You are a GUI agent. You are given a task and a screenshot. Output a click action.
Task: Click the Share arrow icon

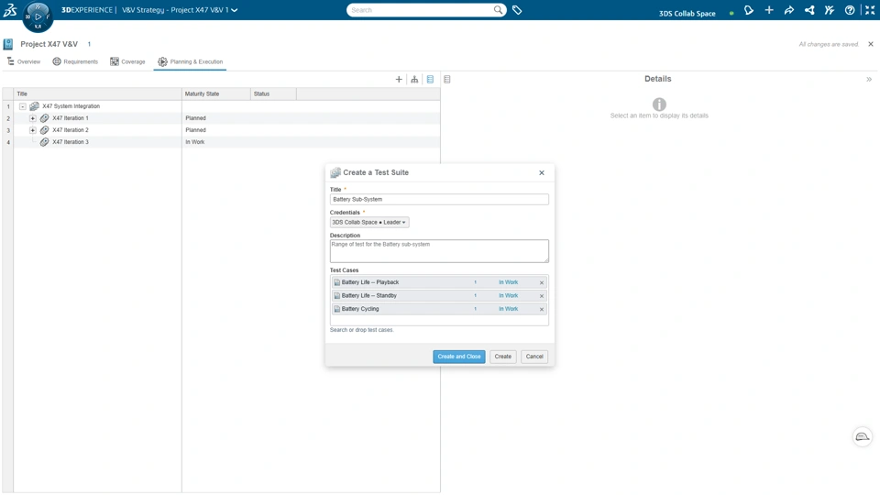pyautogui.click(x=789, y=10)
